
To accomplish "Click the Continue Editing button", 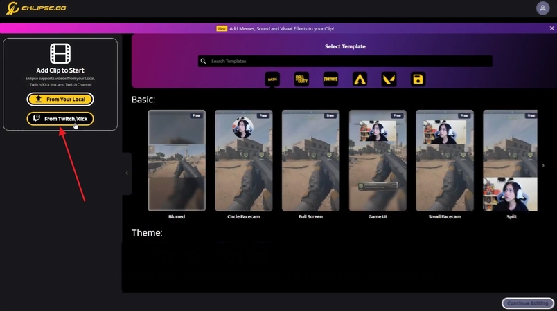I will (x=527, y=303).
